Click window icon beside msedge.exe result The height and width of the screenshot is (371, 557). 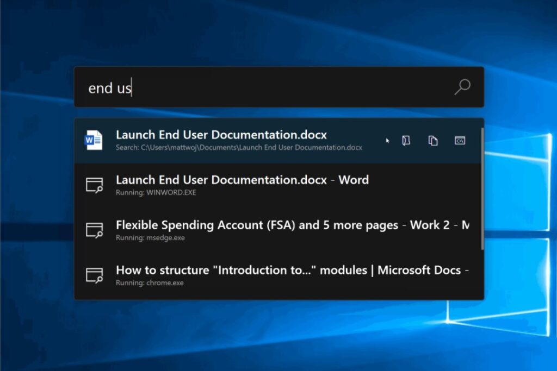pyautogui.click(x=94, y=230)
